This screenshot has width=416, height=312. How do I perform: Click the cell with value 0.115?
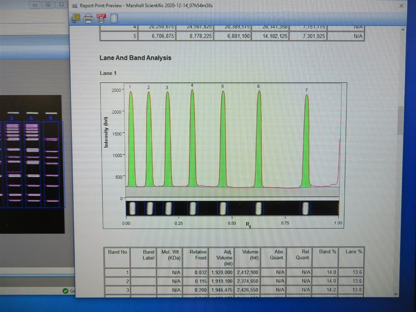195,281
